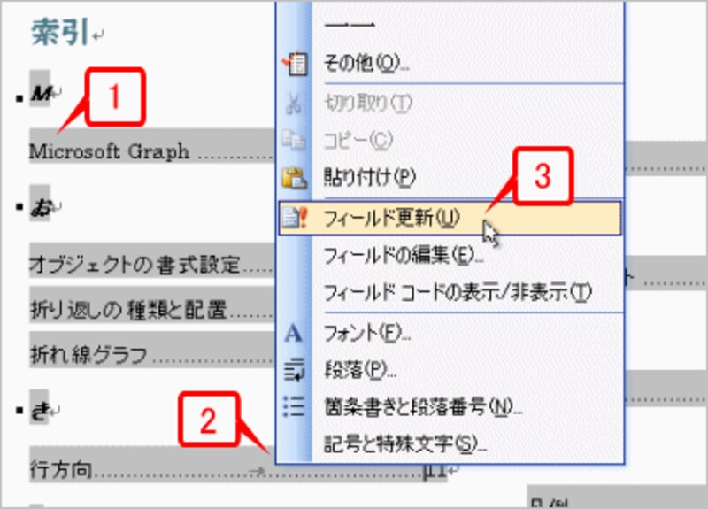Click the bulleted list icon
Image resolution: width=708 pixels, height=509 pixels.
pyautogui.click(x=294, y=406)
